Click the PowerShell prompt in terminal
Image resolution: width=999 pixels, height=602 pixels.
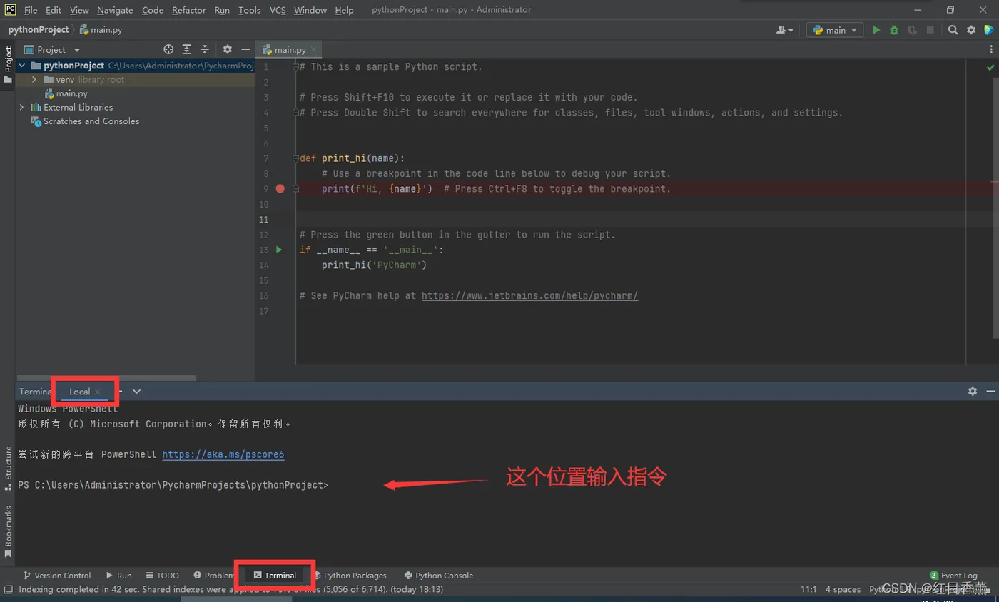[173, 485]
